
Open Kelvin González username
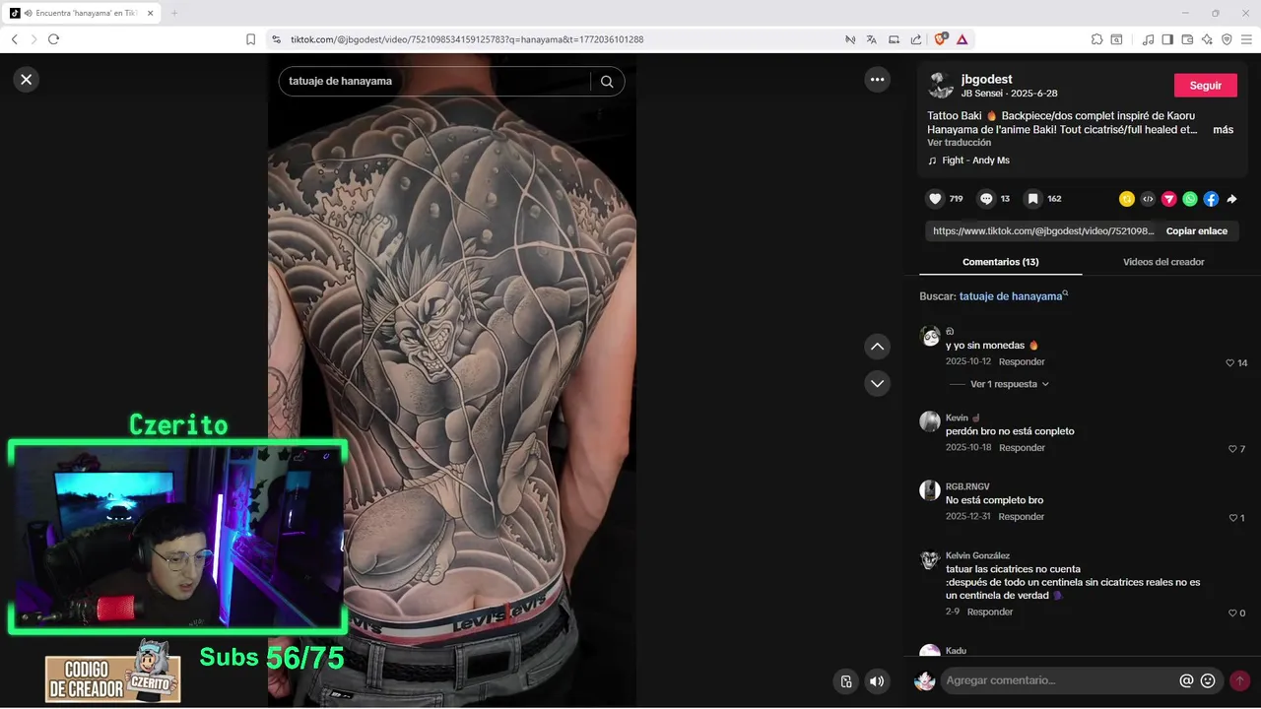[x=977, y=556]
